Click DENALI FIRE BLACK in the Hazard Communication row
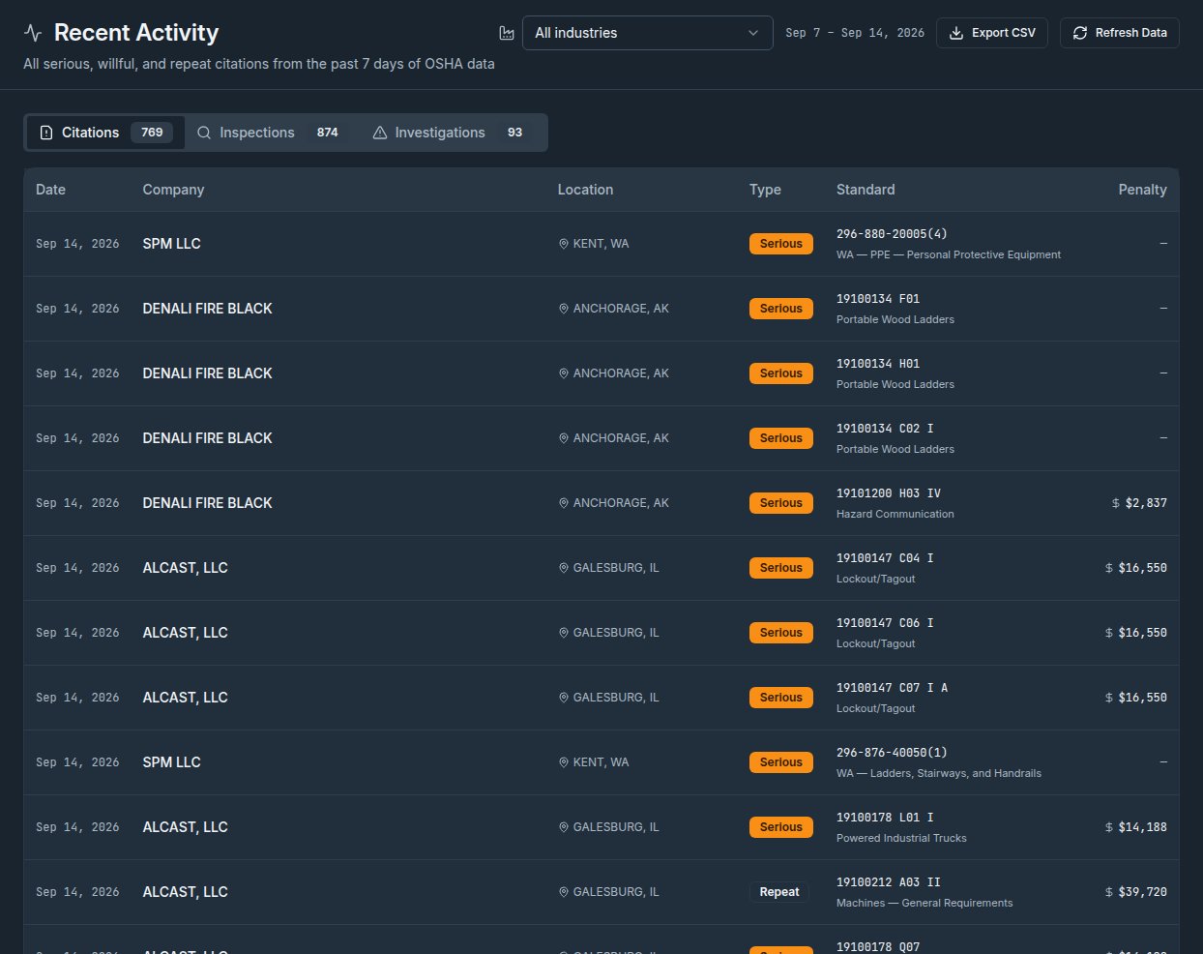 [207, 503]
